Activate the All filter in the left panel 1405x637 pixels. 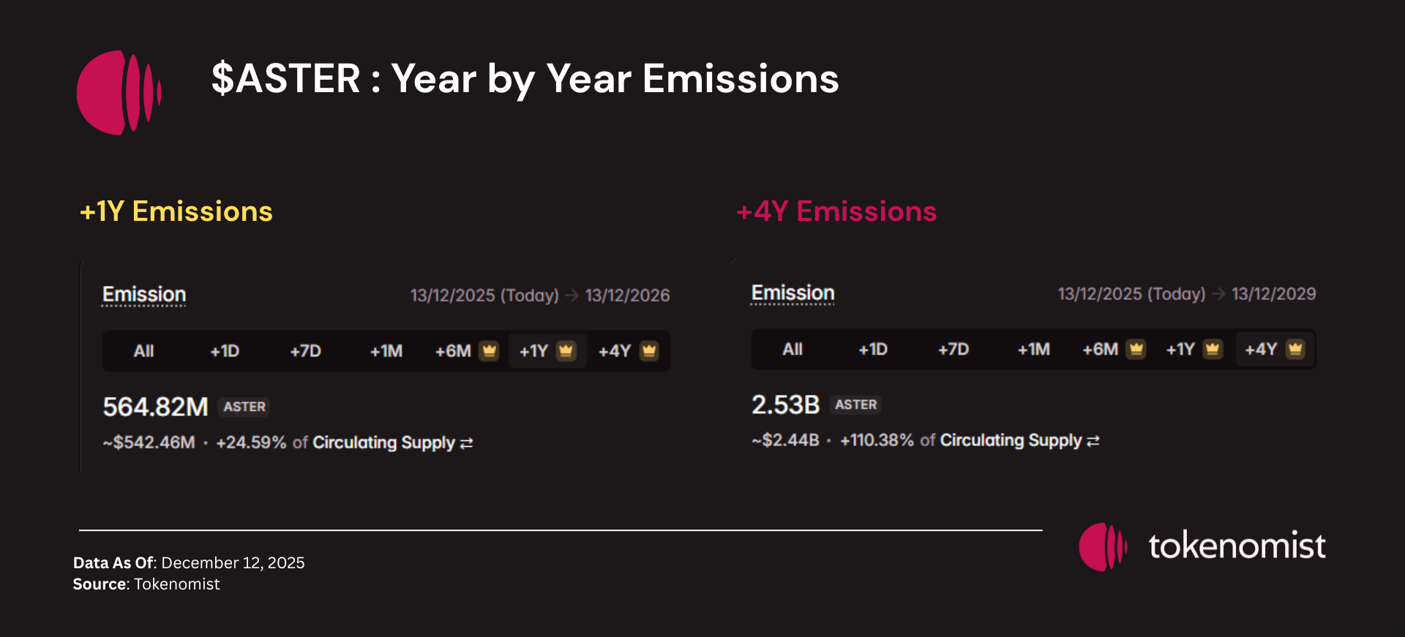pyautogui.click(x=143, y=351)
